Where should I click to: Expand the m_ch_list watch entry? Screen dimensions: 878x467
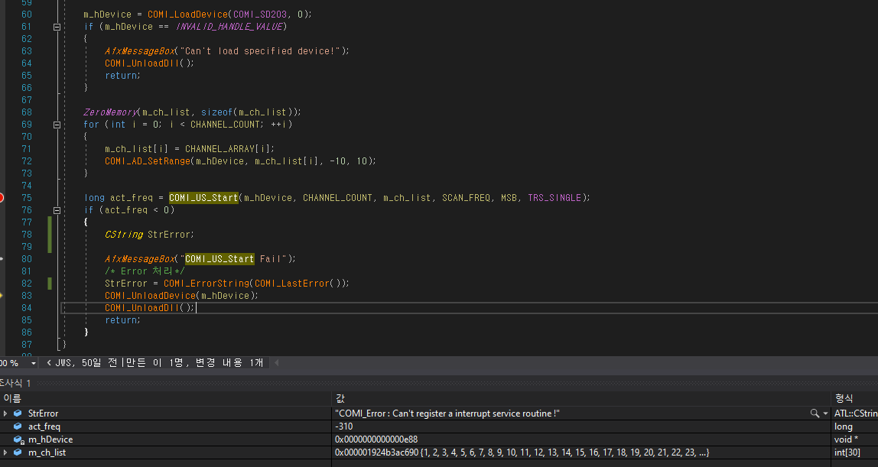pyautogui.click(x=5, y=452)
